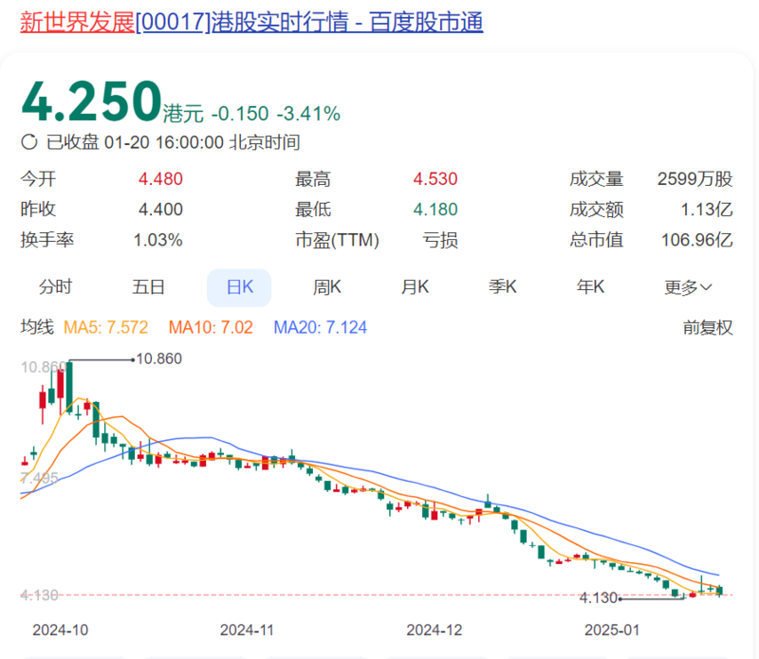Click the MA5 moving average label
The image size is (759, 659).
106,328
